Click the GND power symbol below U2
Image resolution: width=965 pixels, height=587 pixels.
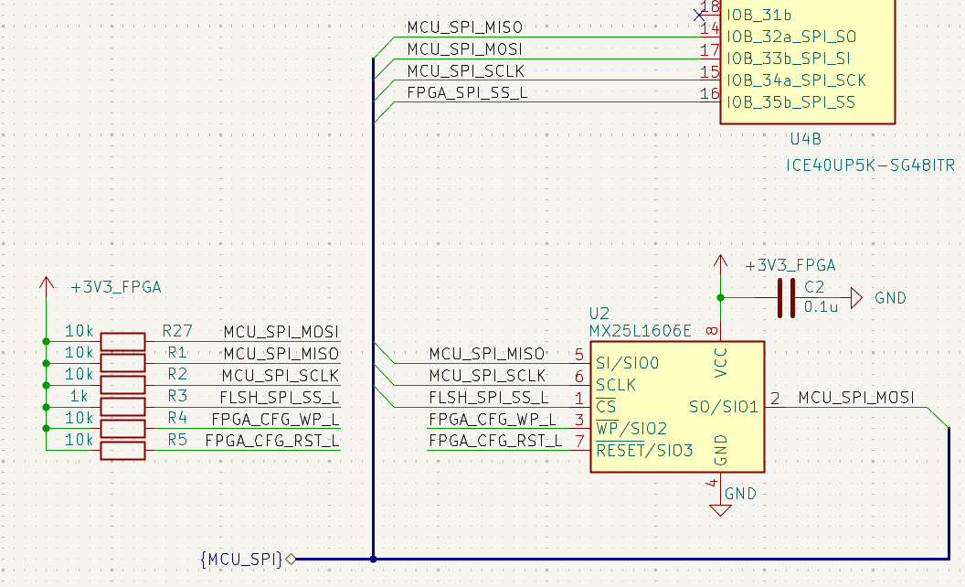720,509
